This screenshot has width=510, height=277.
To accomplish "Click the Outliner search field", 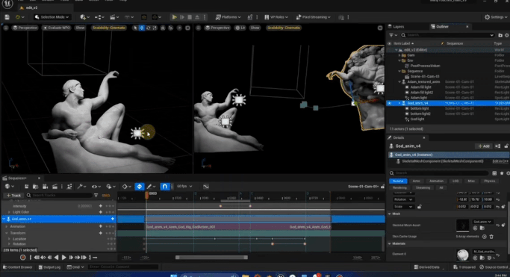I will pos(448,35).
